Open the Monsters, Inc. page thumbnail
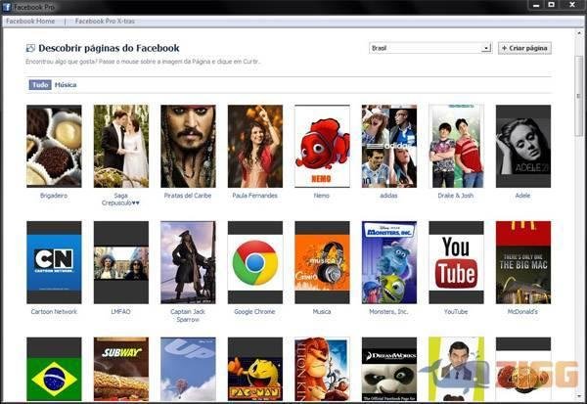 tap(388, 261)
